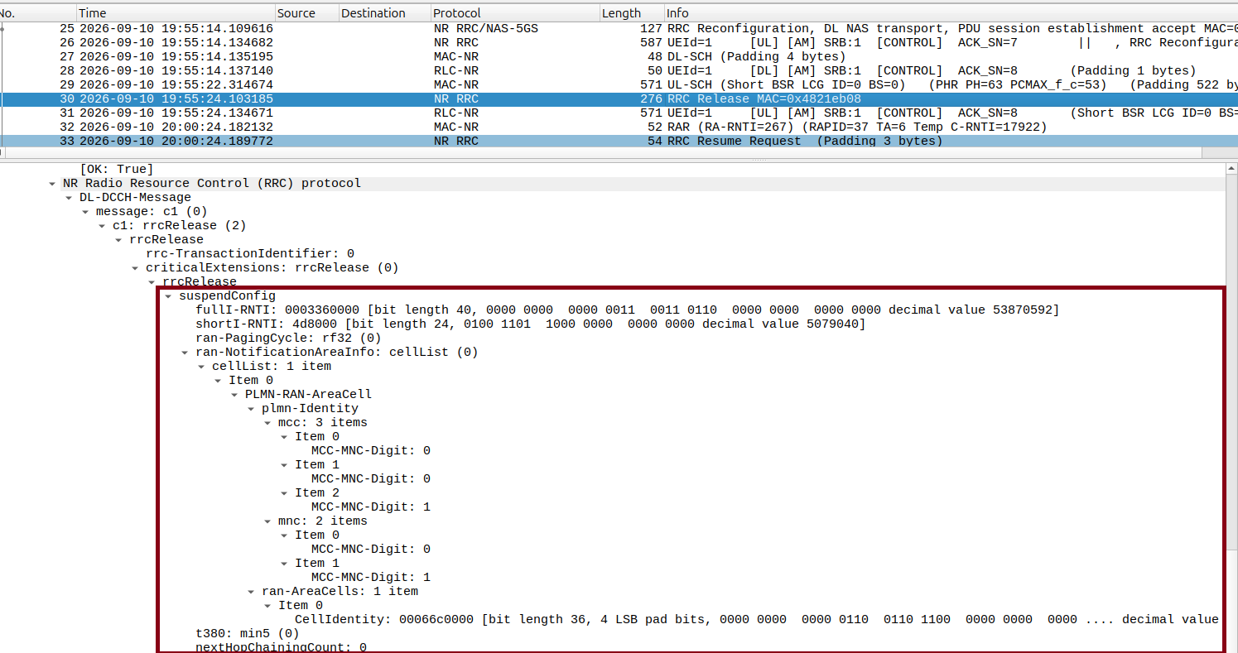
Task: Select packet 32 RAR row
Action: point(619,127)
